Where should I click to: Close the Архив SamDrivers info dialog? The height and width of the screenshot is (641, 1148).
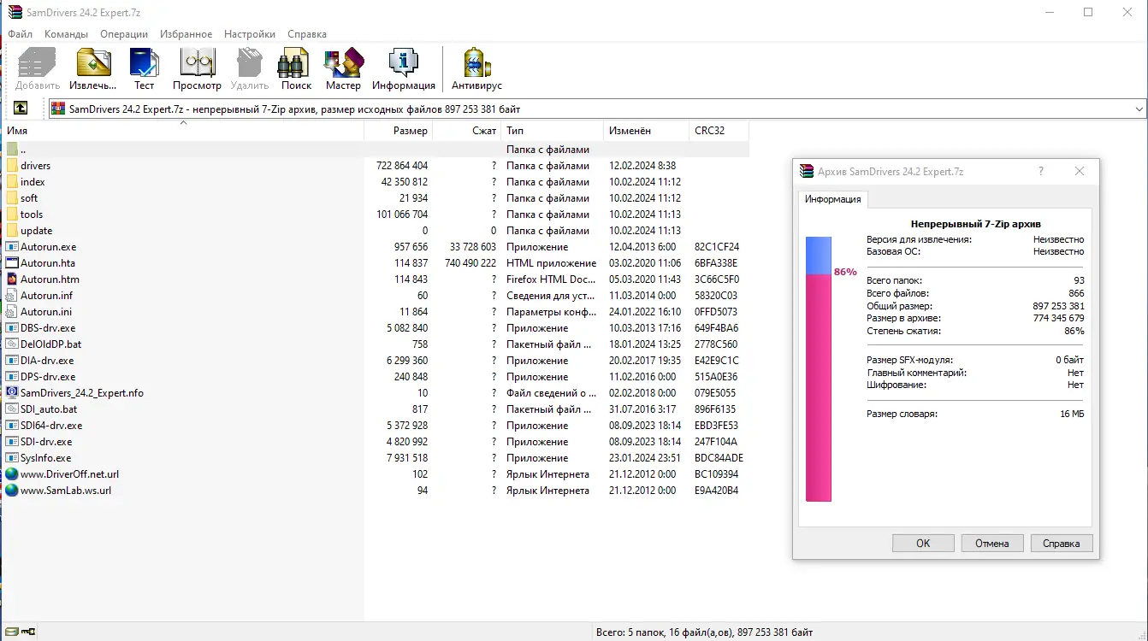(x=1080, y=171)
